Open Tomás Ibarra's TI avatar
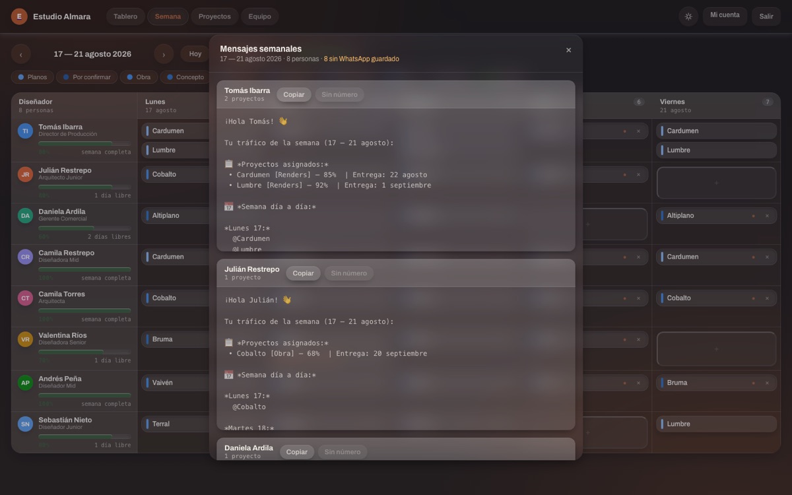This screenshot has width=792, height=495. [x=25, y=131]
